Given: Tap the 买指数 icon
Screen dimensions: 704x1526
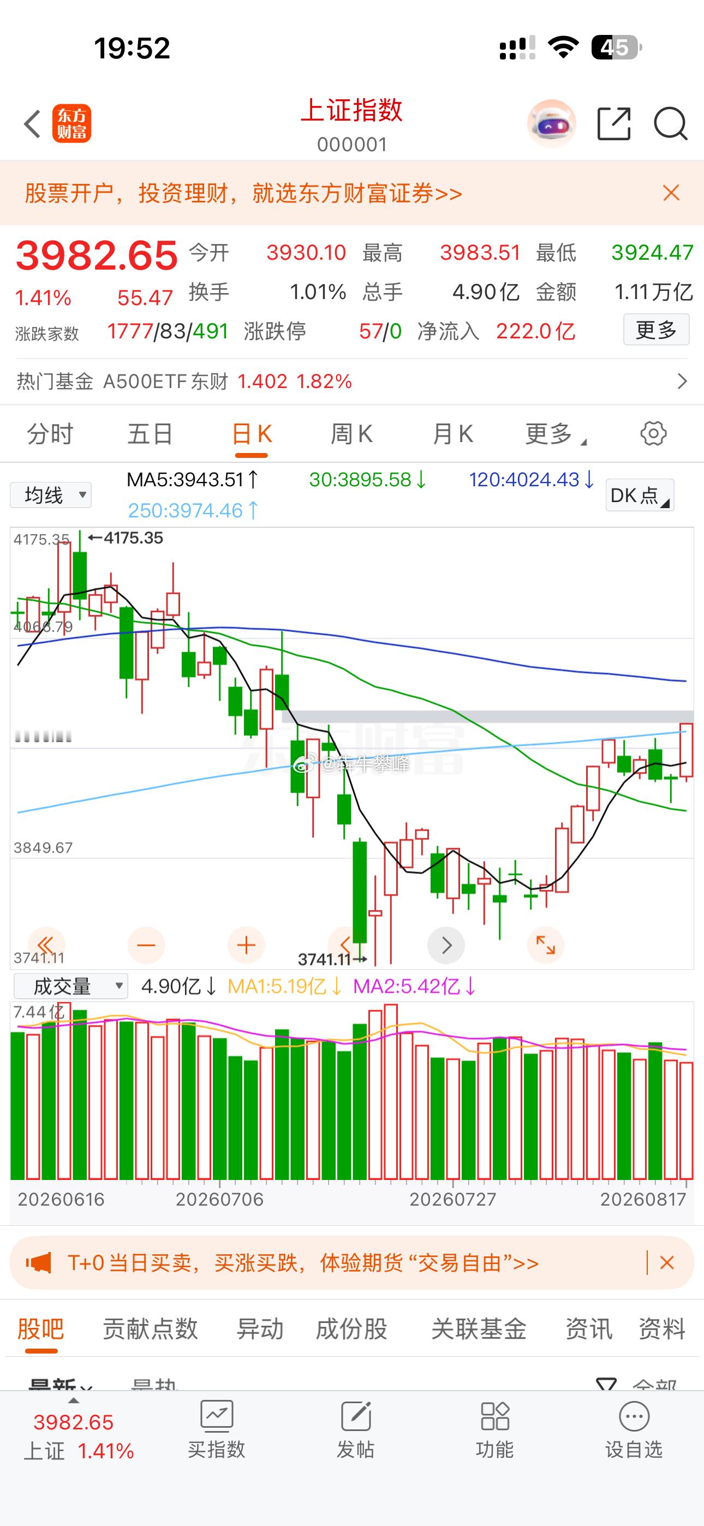Looking at the screenshot, I should pos(216,1430).
